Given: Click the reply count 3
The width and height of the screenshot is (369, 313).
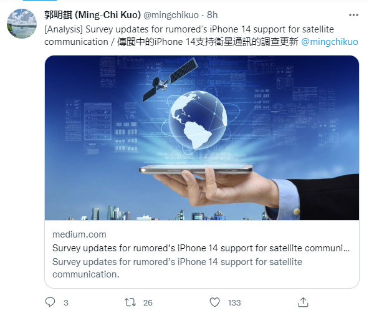Looking at the screenshot, I should tap(66, 302).
